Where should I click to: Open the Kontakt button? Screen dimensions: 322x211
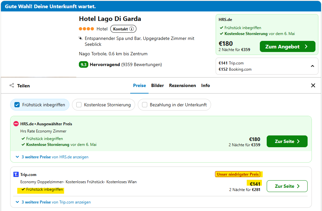(123, 29)
